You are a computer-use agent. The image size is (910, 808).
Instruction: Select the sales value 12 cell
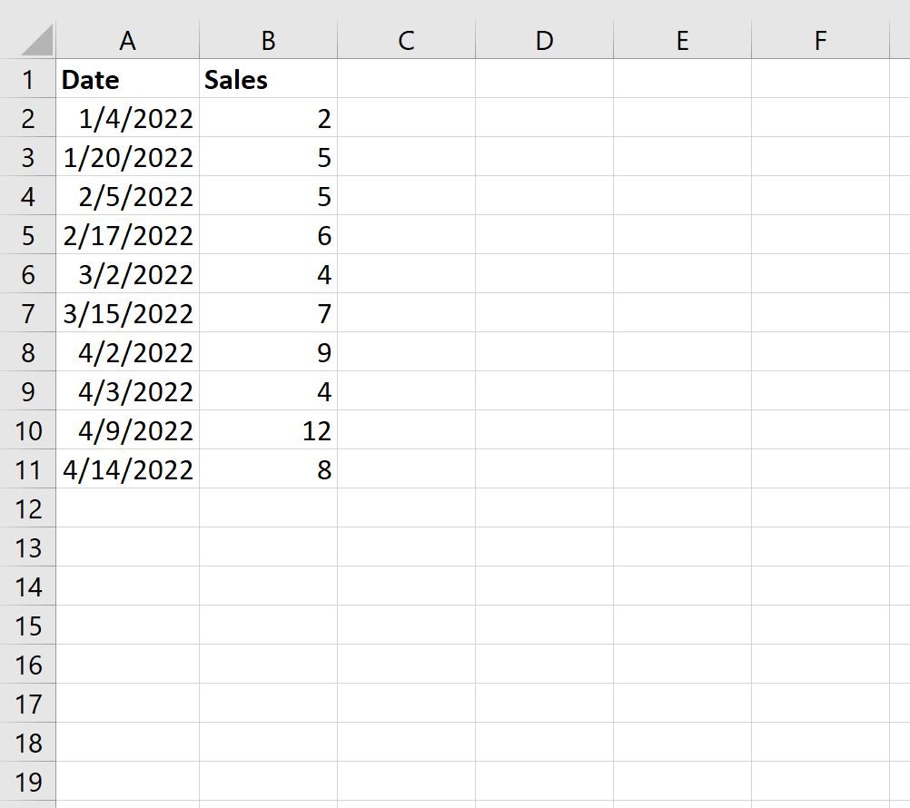[268, 430]
